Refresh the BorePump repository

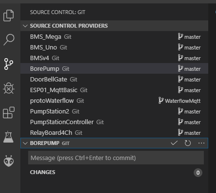point(188,143)
